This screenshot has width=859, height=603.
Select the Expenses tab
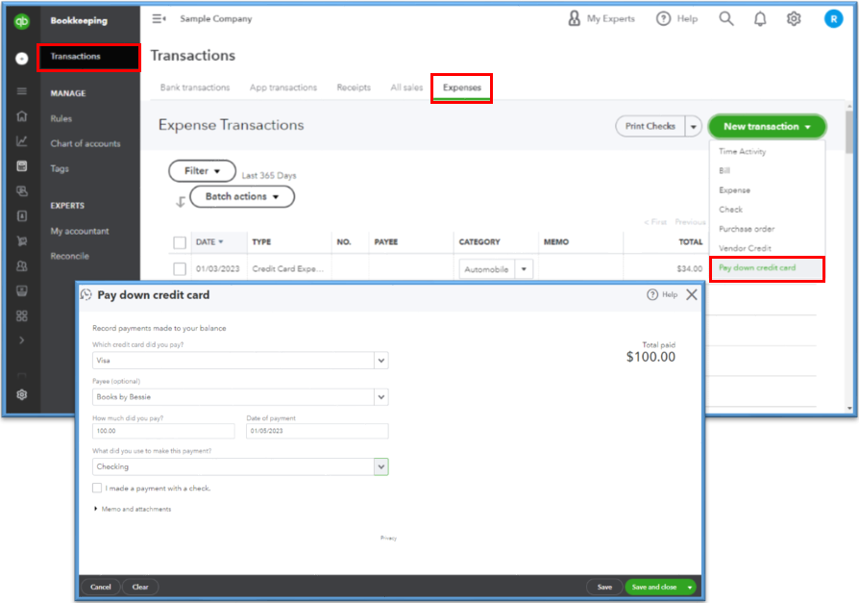[x=461, y=88]
